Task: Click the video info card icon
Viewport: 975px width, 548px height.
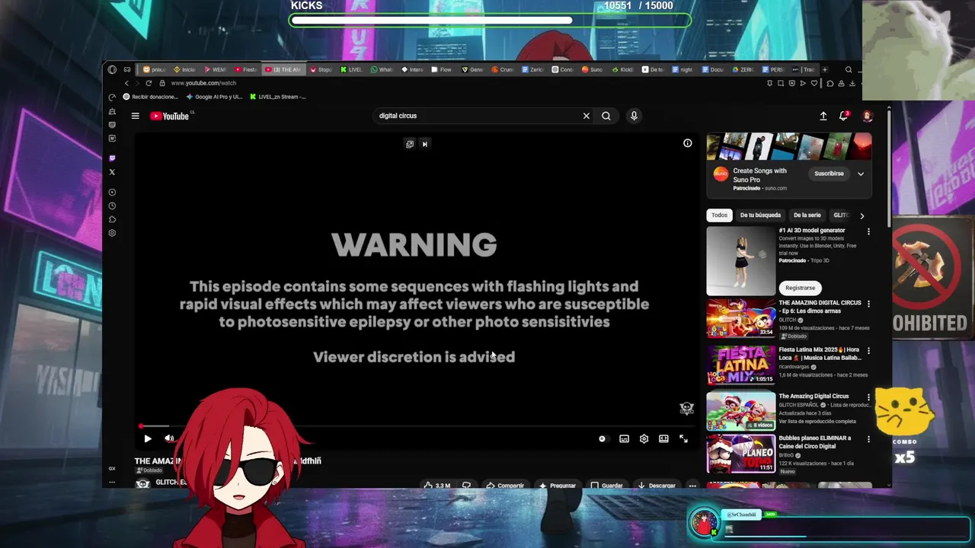Action: coord(687,143)
